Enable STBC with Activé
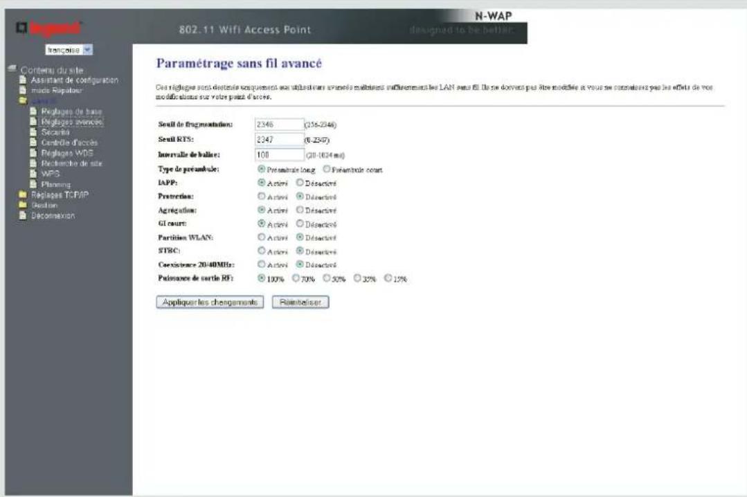This screenshot has height=497, width=747. [261, 250]
